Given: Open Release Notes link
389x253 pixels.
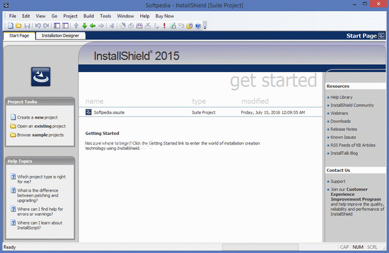Looking at the screenshot, I should point(344,129).
